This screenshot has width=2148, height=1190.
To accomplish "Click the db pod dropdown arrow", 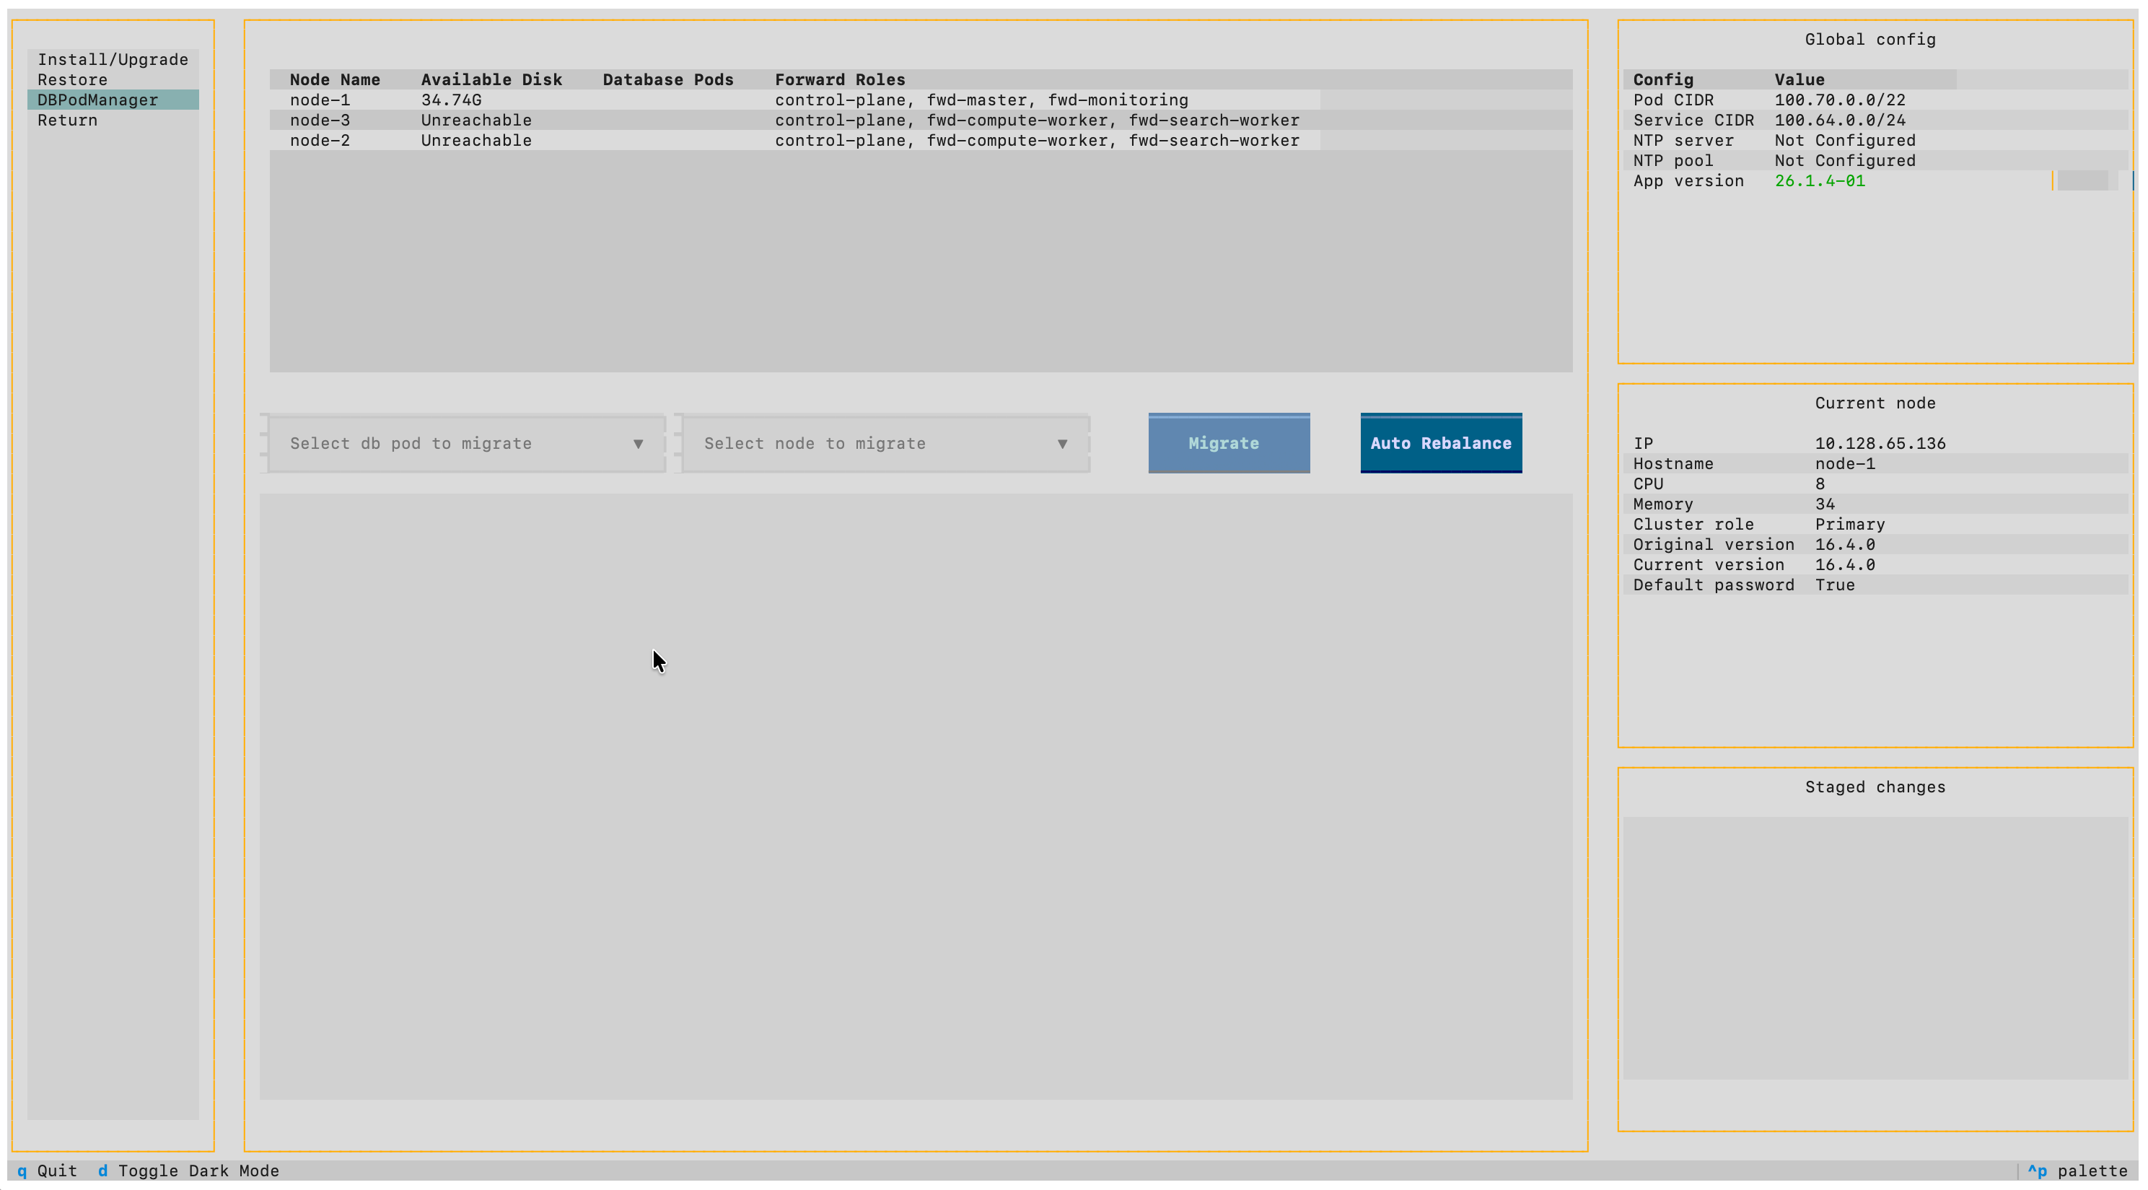I will pos(638,444).
